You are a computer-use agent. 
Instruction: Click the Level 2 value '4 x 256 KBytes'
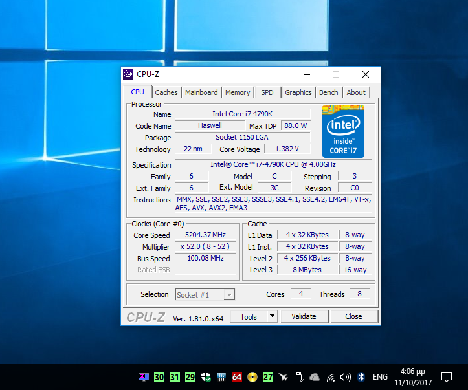[307, 258]
